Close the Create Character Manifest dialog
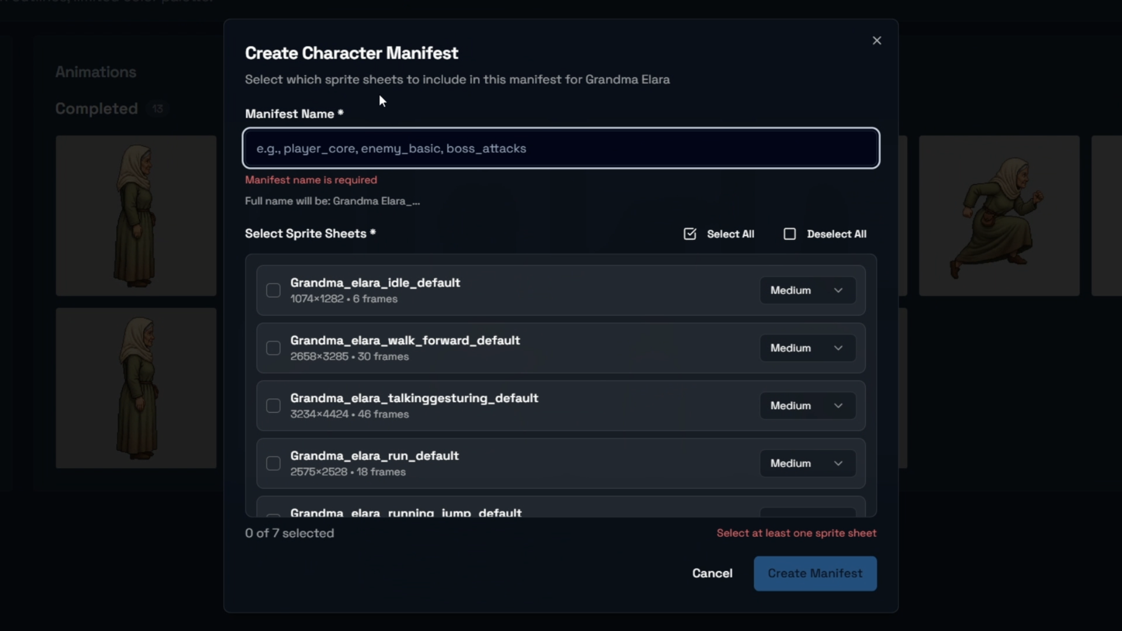The image size is (1122, 631). click(877, 41)
